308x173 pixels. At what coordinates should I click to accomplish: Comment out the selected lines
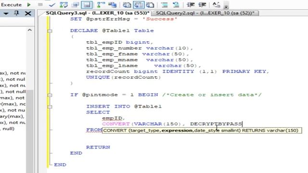pos(165,5)
